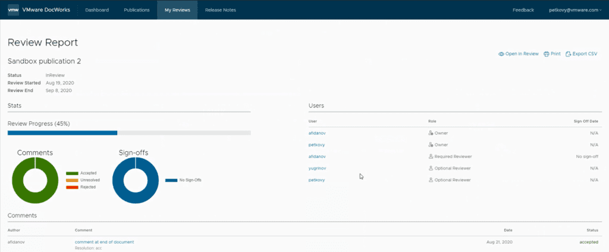Select the My Reviews tab
Image resolution: width=609 pixels, height=252 pixels.
(x=177, y=10)
